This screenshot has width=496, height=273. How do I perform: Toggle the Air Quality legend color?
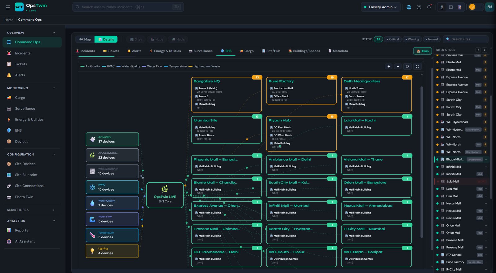pos(82,66)
